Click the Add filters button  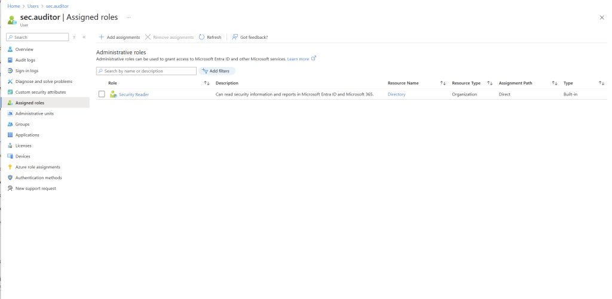coord(216,71)
